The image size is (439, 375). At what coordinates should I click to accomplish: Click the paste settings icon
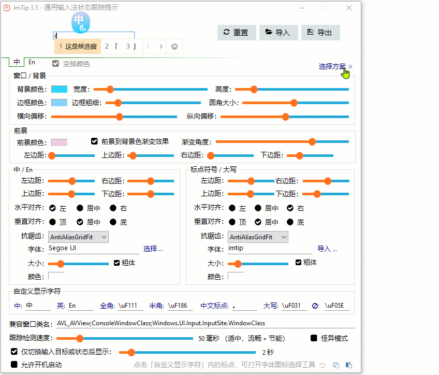tap(349, 365)
